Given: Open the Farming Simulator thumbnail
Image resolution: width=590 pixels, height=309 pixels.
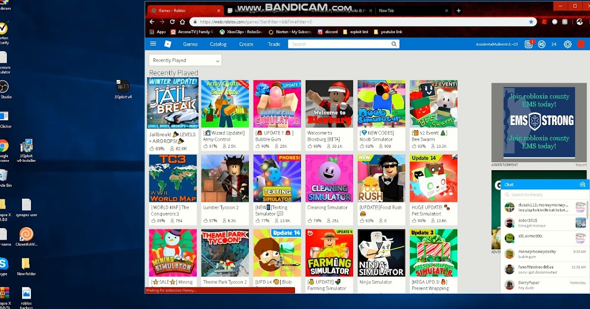Looking at the screenshot, I should (329, 253).
